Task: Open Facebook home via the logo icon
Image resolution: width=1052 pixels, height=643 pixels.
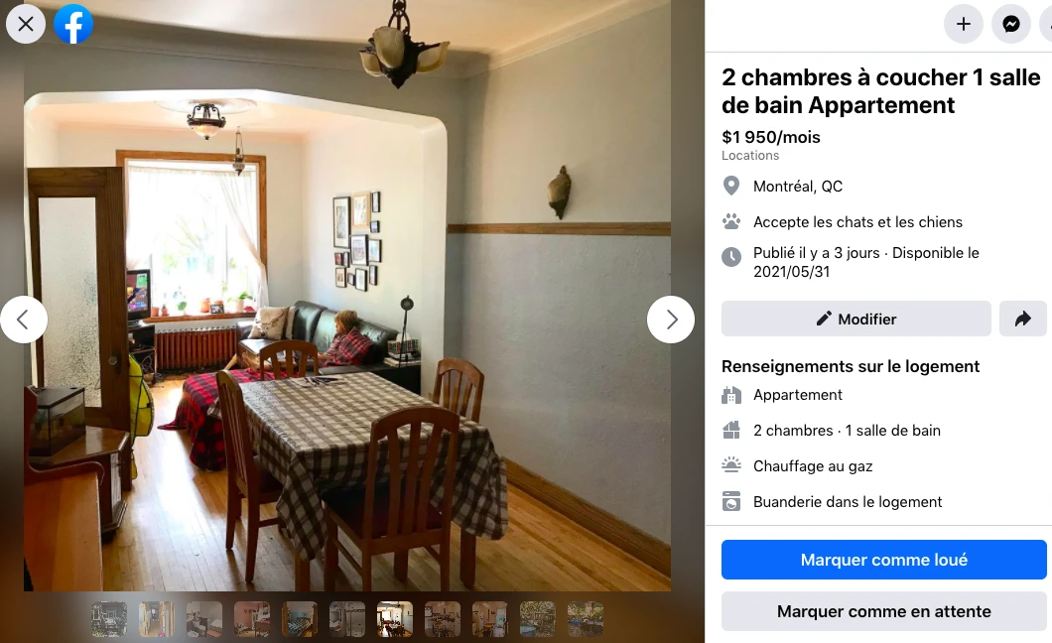Action: pos(73,24)
